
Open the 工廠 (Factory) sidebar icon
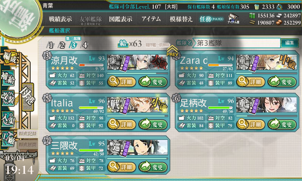8,138
